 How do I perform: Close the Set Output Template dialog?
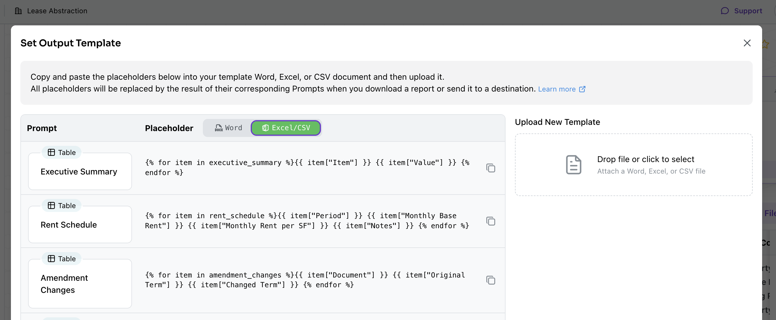point(747,43)
